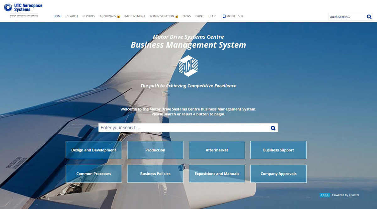Open the Business Support section
The height and width of the screenshot is (209, 377).
point(278,150)
